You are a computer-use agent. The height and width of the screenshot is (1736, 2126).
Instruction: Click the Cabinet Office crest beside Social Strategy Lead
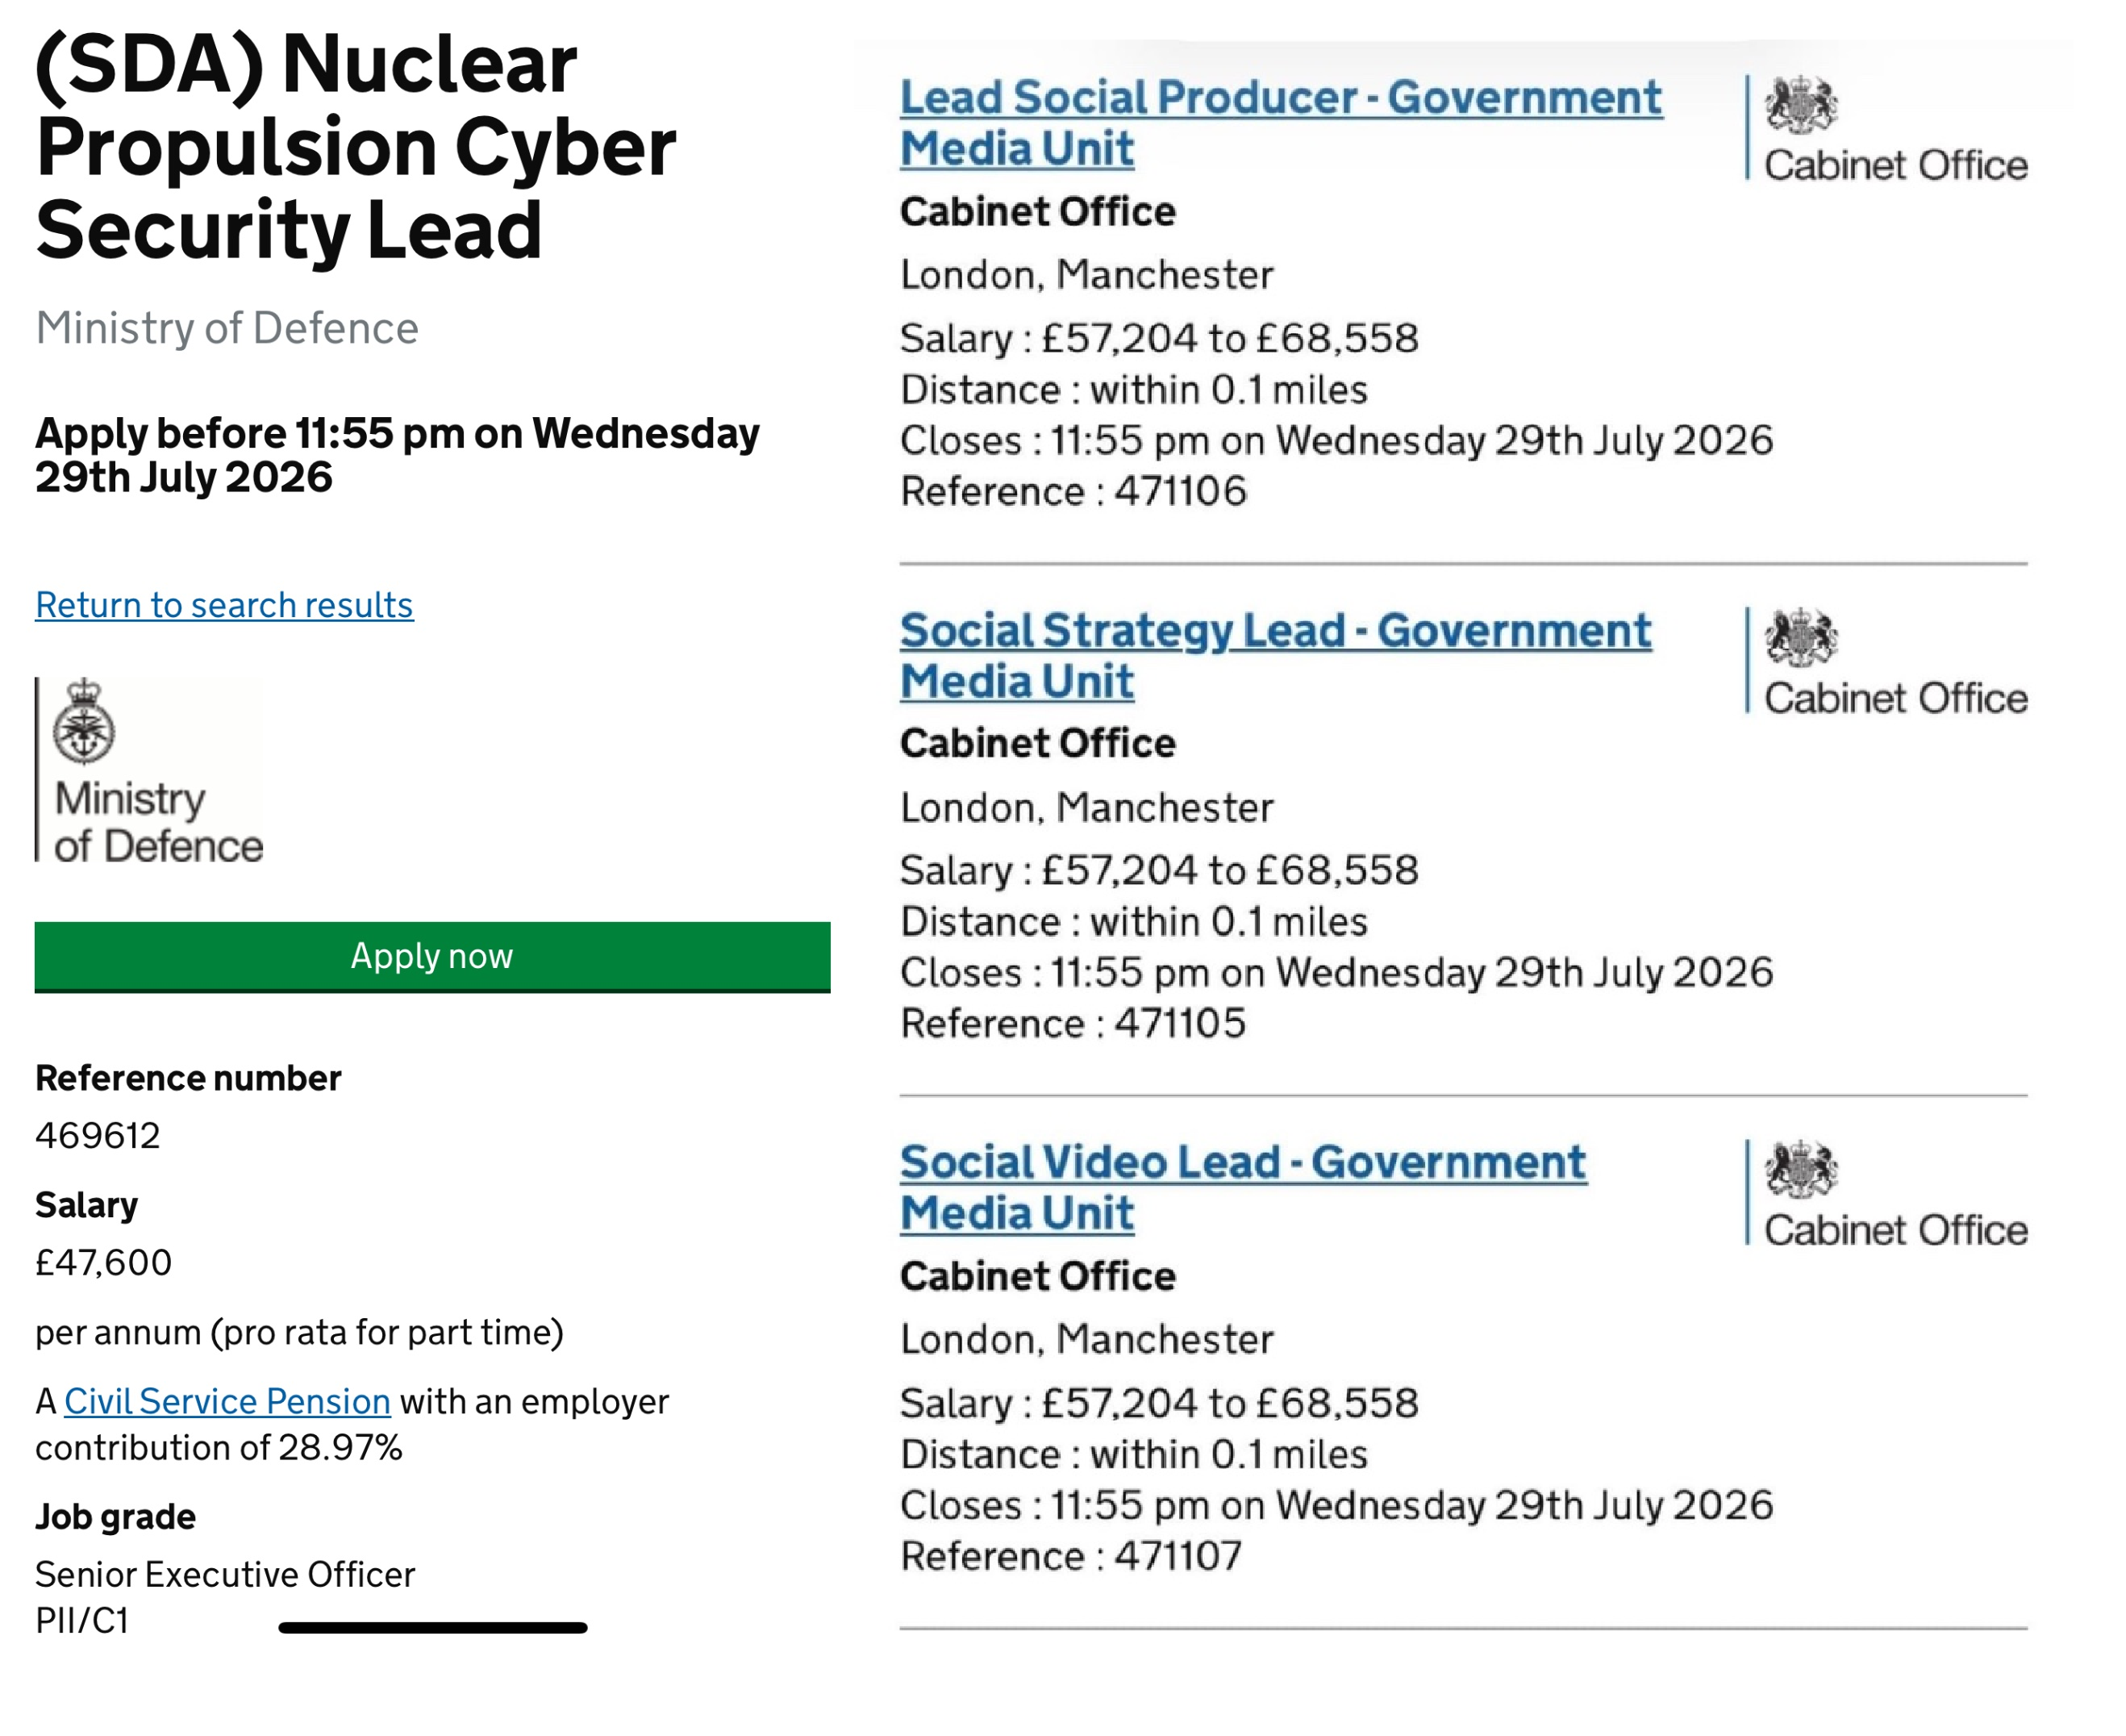[x=1888, y=661]
